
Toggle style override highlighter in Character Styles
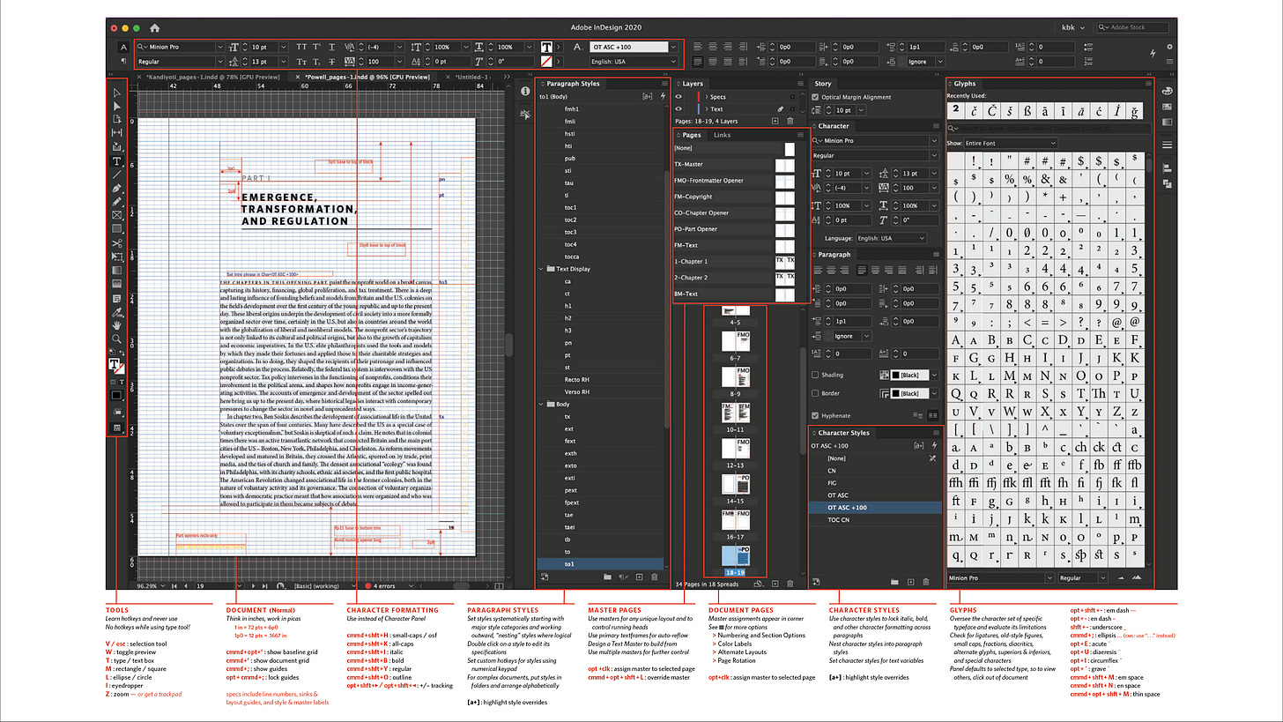pos(917,446)
